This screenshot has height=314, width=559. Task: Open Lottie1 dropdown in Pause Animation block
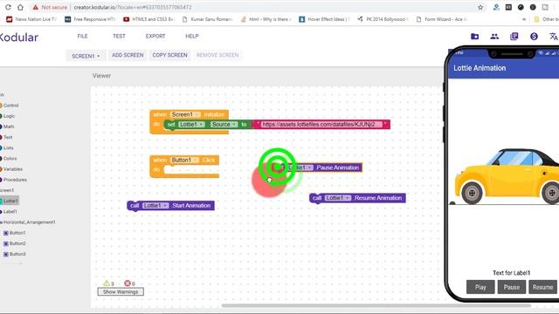tap(300, 167)
